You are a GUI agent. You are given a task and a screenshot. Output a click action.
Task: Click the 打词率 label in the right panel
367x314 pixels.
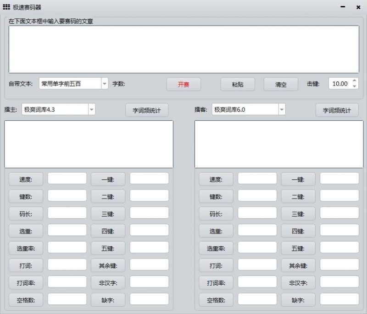216,283
